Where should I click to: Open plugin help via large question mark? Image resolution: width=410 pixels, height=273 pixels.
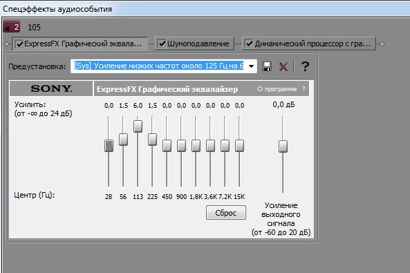point(305,66)
